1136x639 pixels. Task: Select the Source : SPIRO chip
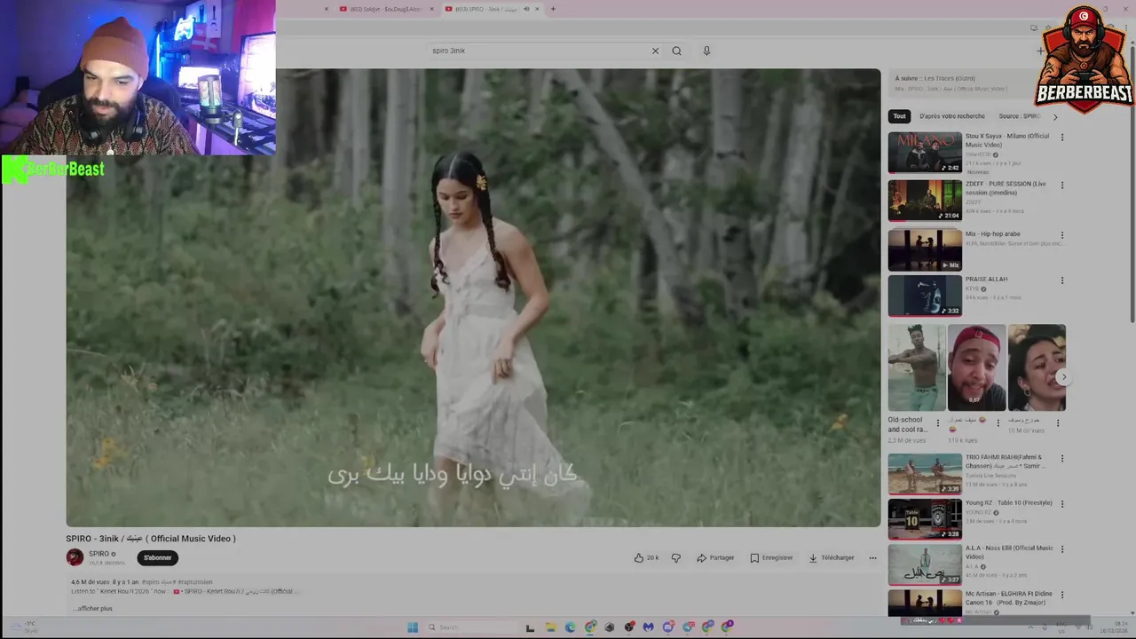pyautogui.click(x=1020, y=116)
